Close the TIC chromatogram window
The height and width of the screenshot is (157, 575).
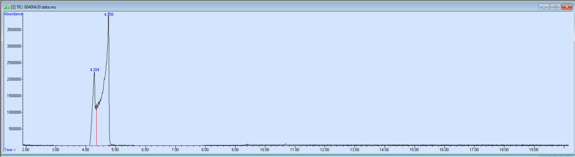(x=567, y=7)
